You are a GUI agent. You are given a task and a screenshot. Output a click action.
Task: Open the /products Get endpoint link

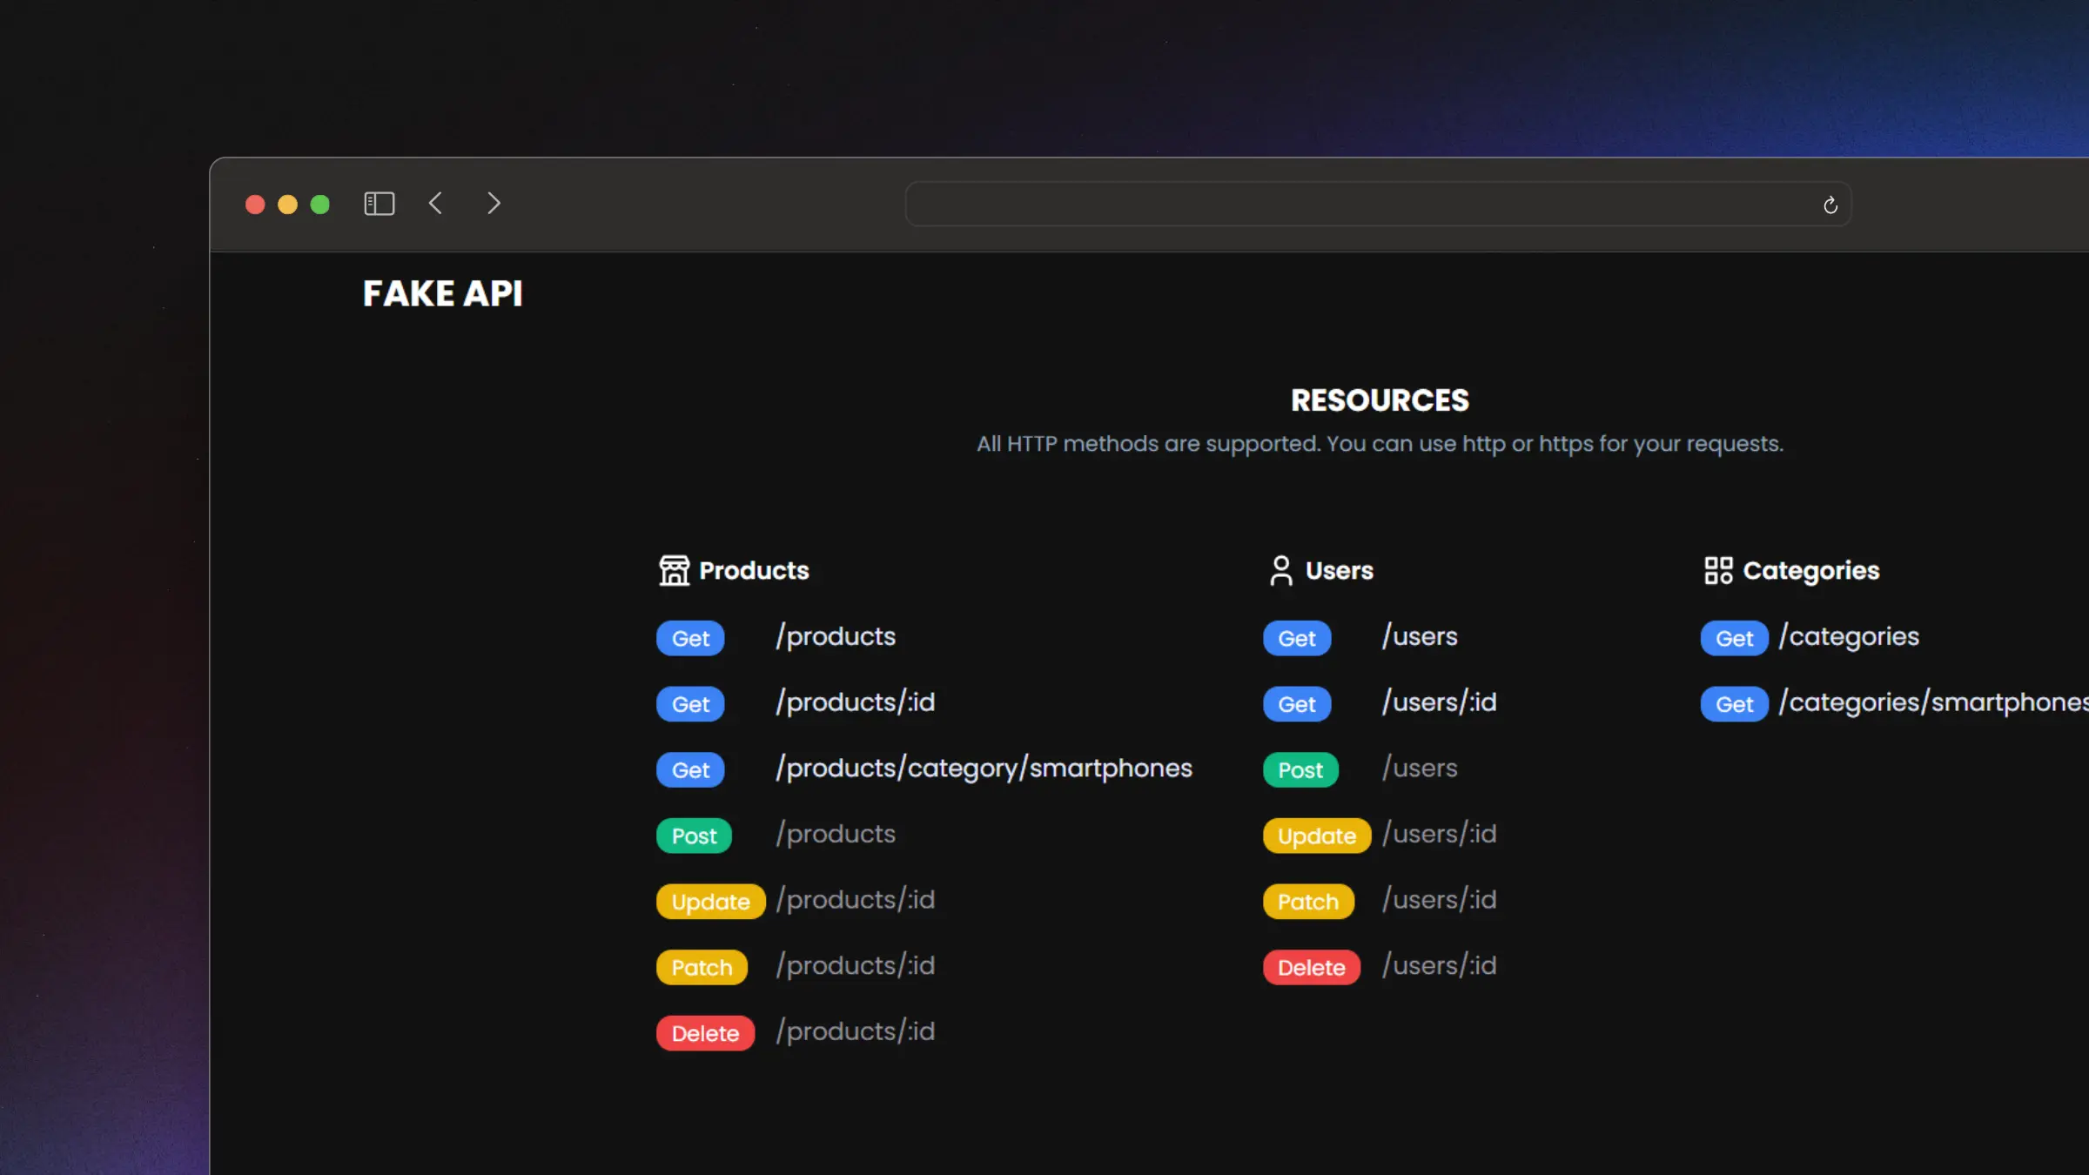pyautogui.click(x=836, y=637)
